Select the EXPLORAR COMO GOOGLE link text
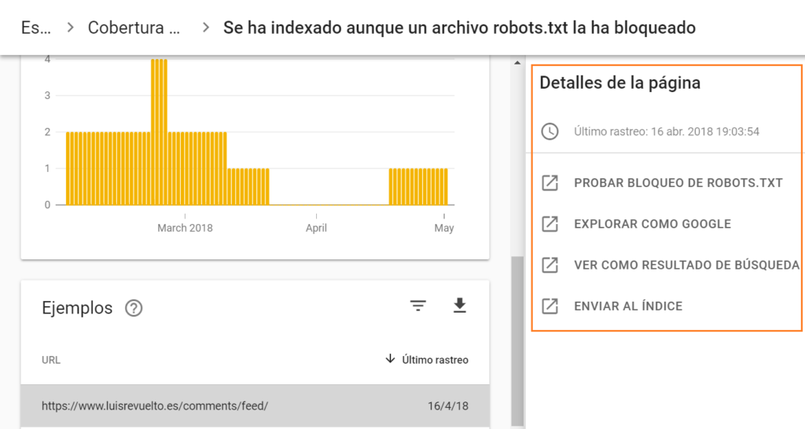This screenshot has width=805, height=429. pyautogui.click(x=652, y=224)
